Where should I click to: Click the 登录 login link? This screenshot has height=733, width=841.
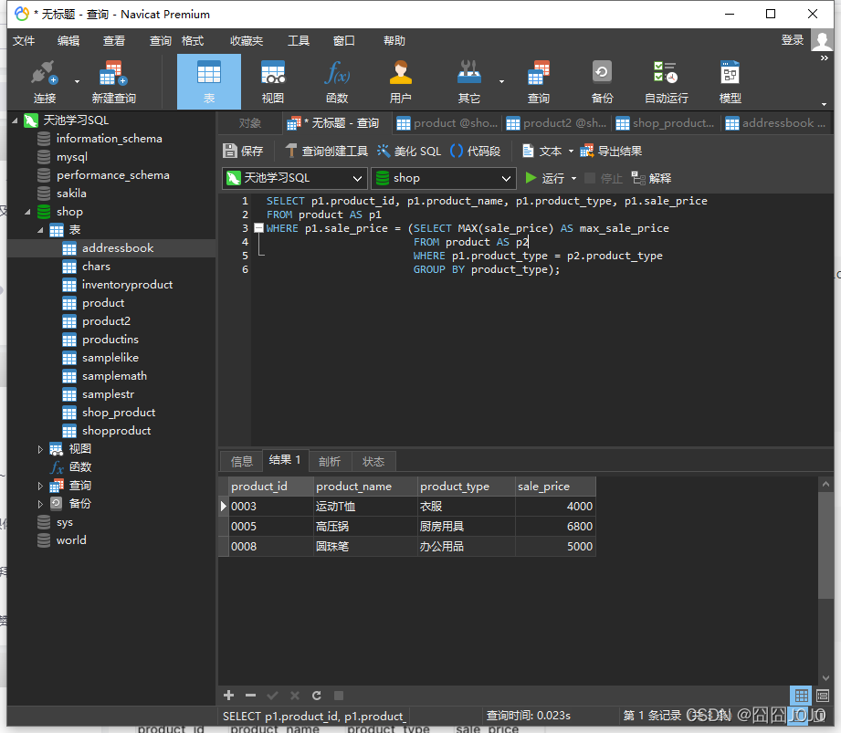(793, 40)
